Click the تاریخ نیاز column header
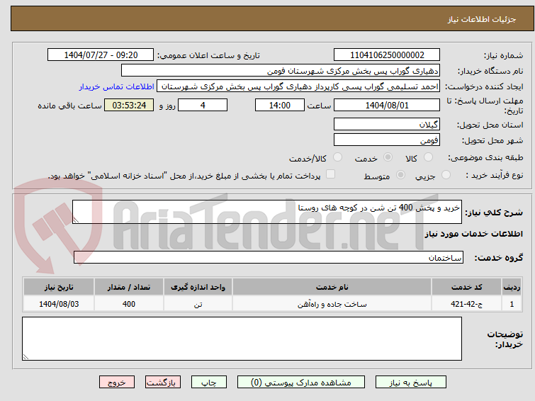The image size is (535, 401). 59,287
